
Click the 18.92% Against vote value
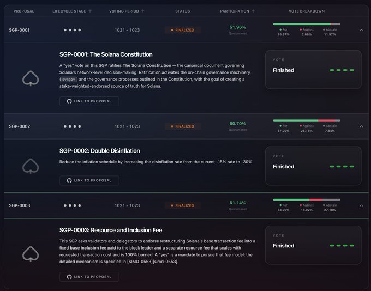click(307, 210)
